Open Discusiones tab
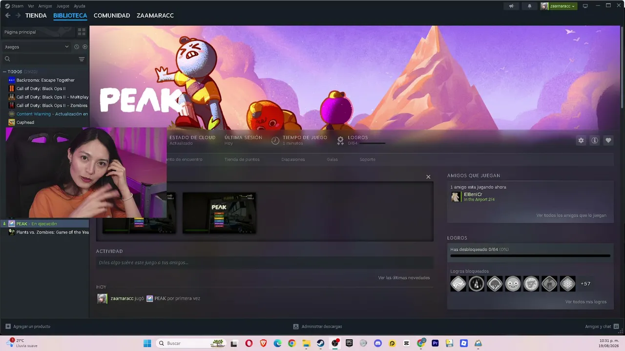Image resolution: width=625 pixels, height=351 pixels. pyautogui.click(x=293, y=159)
